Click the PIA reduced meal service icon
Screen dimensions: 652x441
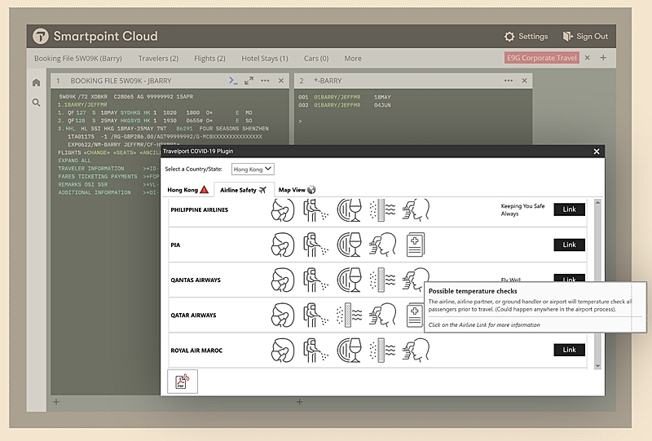[x=349, y=245]
